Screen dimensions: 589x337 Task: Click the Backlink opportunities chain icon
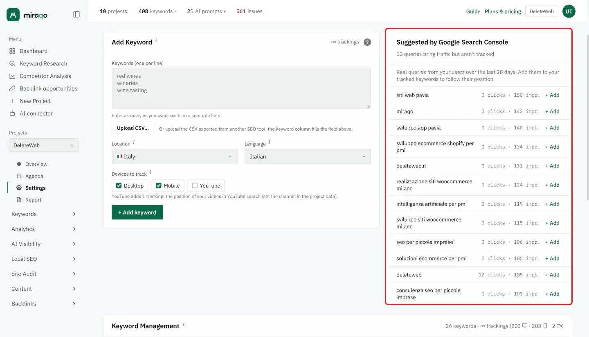12,88
